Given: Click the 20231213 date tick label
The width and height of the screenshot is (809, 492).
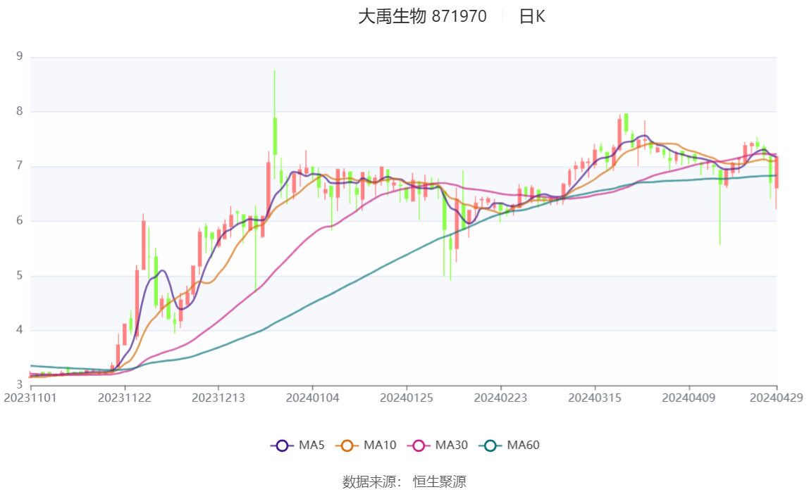Looking at the screenshot, I should 218,398.
